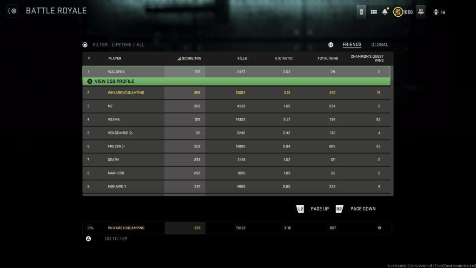The height and width of the screenshot is (268, 476).
Task: Select player VENGEANCE row
Action: (236, 133)
